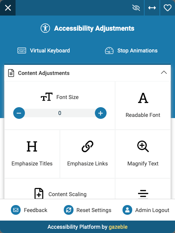
Task: Click Reset Settings
Action: [87, 210]
